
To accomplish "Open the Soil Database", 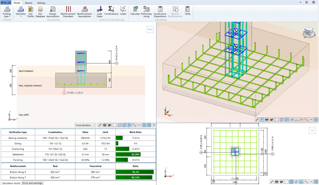I will [x=40, y=12].
